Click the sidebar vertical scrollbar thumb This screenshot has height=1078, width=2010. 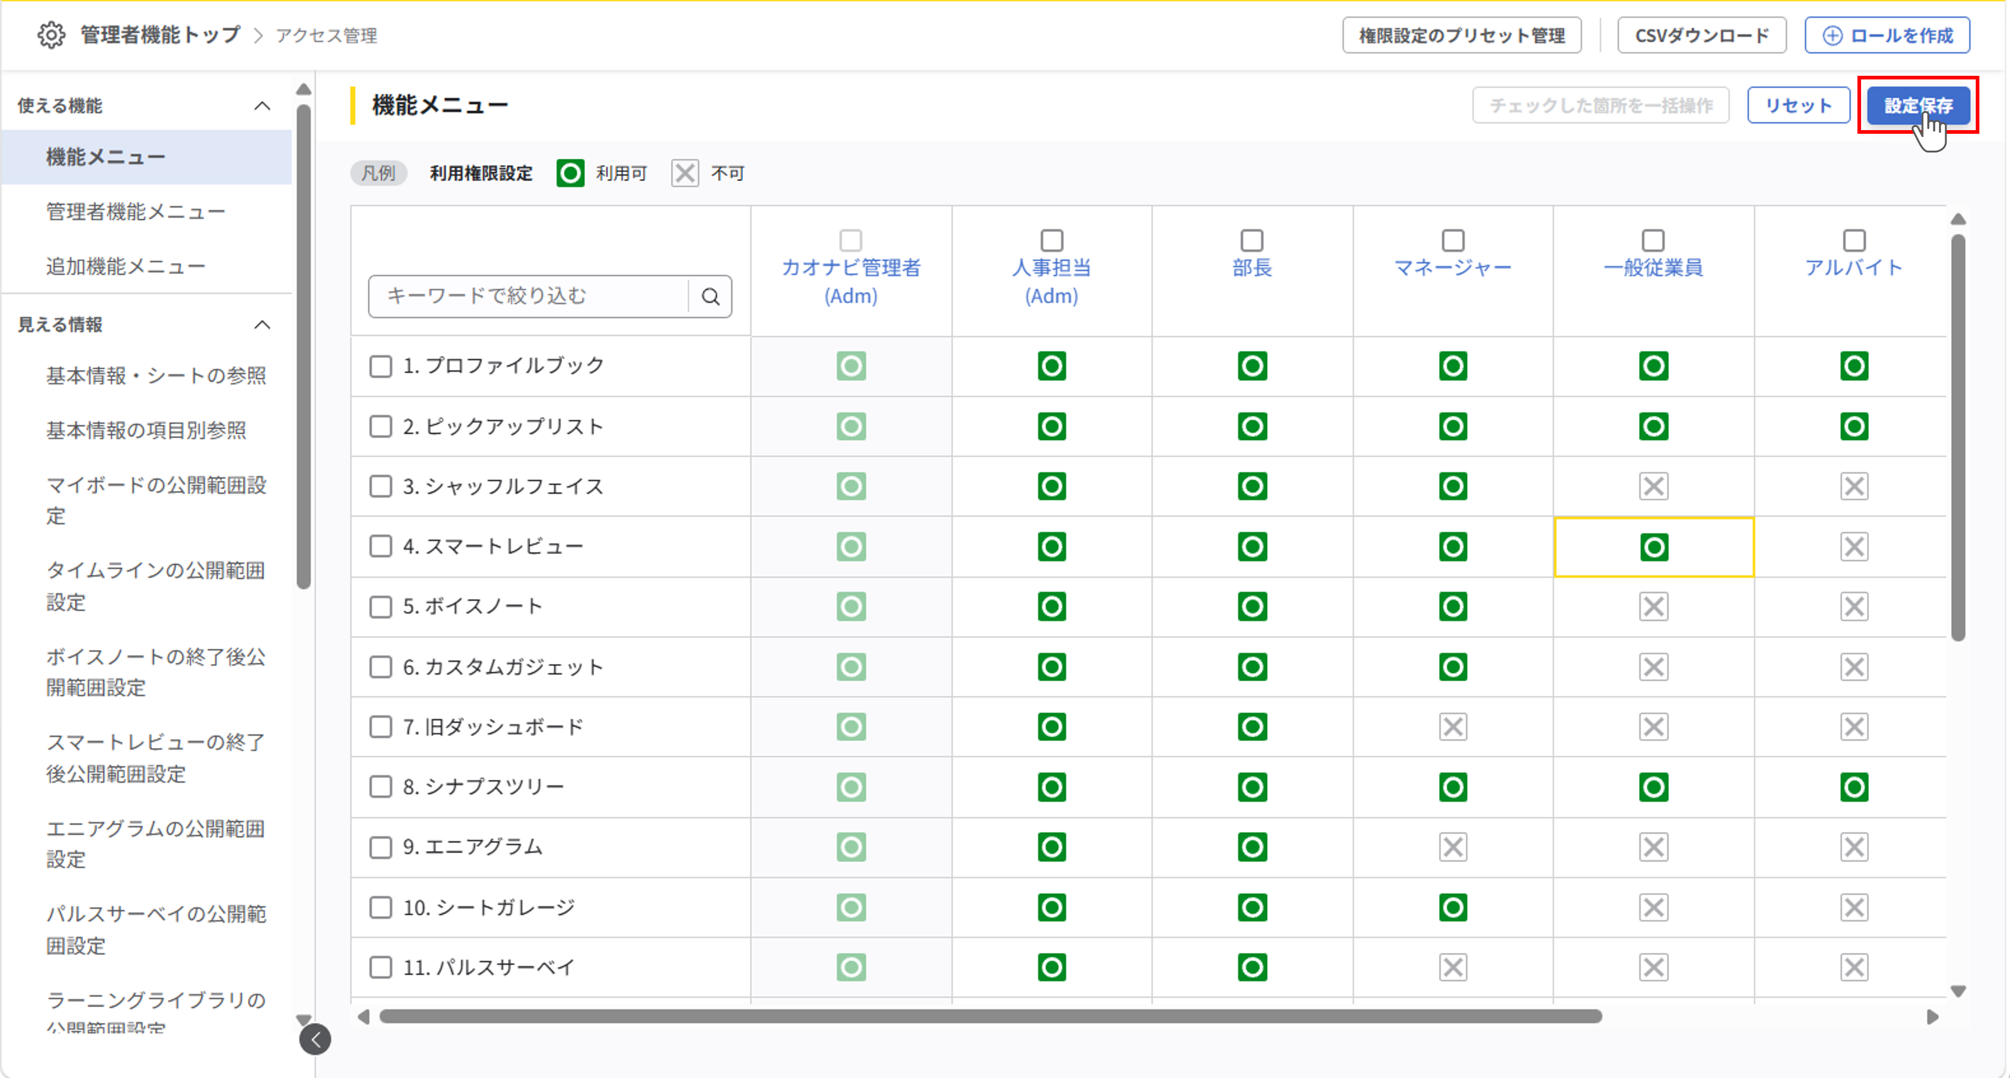tap(304, 347)
